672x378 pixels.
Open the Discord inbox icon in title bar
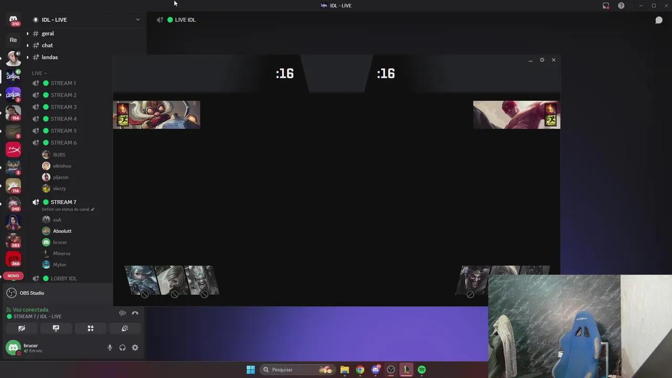pyautogui.click(x=606, y=6)
